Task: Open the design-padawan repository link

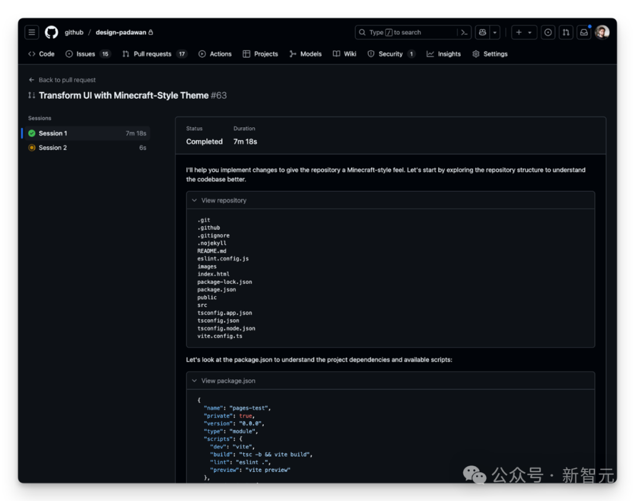Action: [121, 32]
